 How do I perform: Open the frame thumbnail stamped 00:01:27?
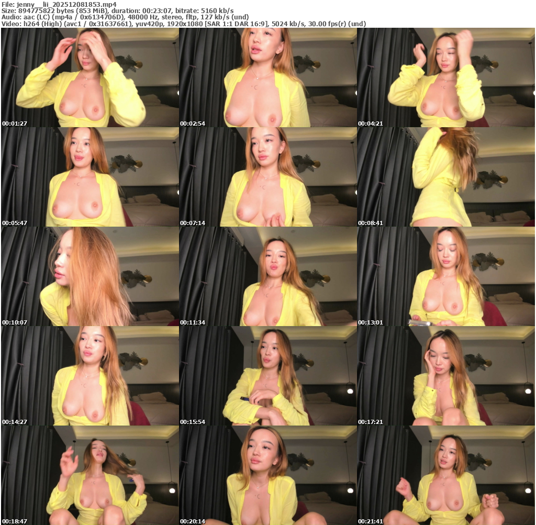point(90,77)
